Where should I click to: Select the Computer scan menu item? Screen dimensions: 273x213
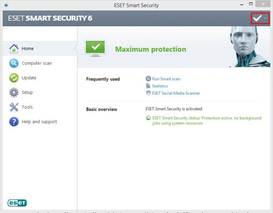point(36,63)
